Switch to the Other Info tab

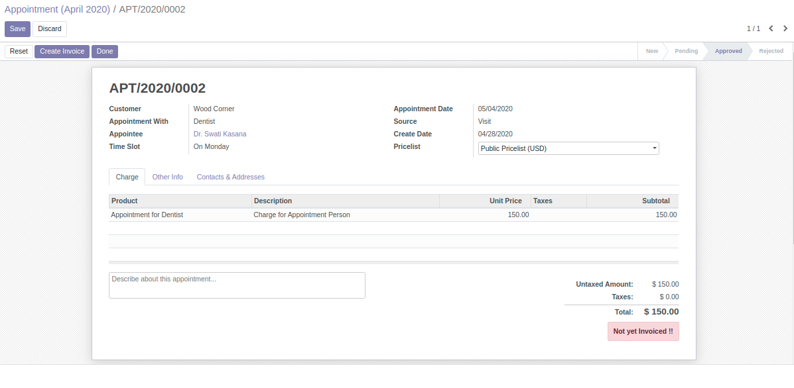167,177
